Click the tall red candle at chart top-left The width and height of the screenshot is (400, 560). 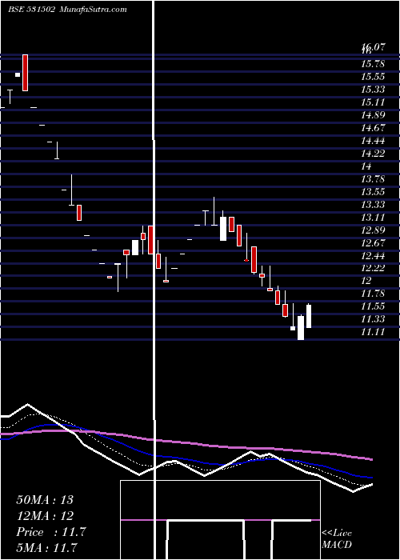25,73
